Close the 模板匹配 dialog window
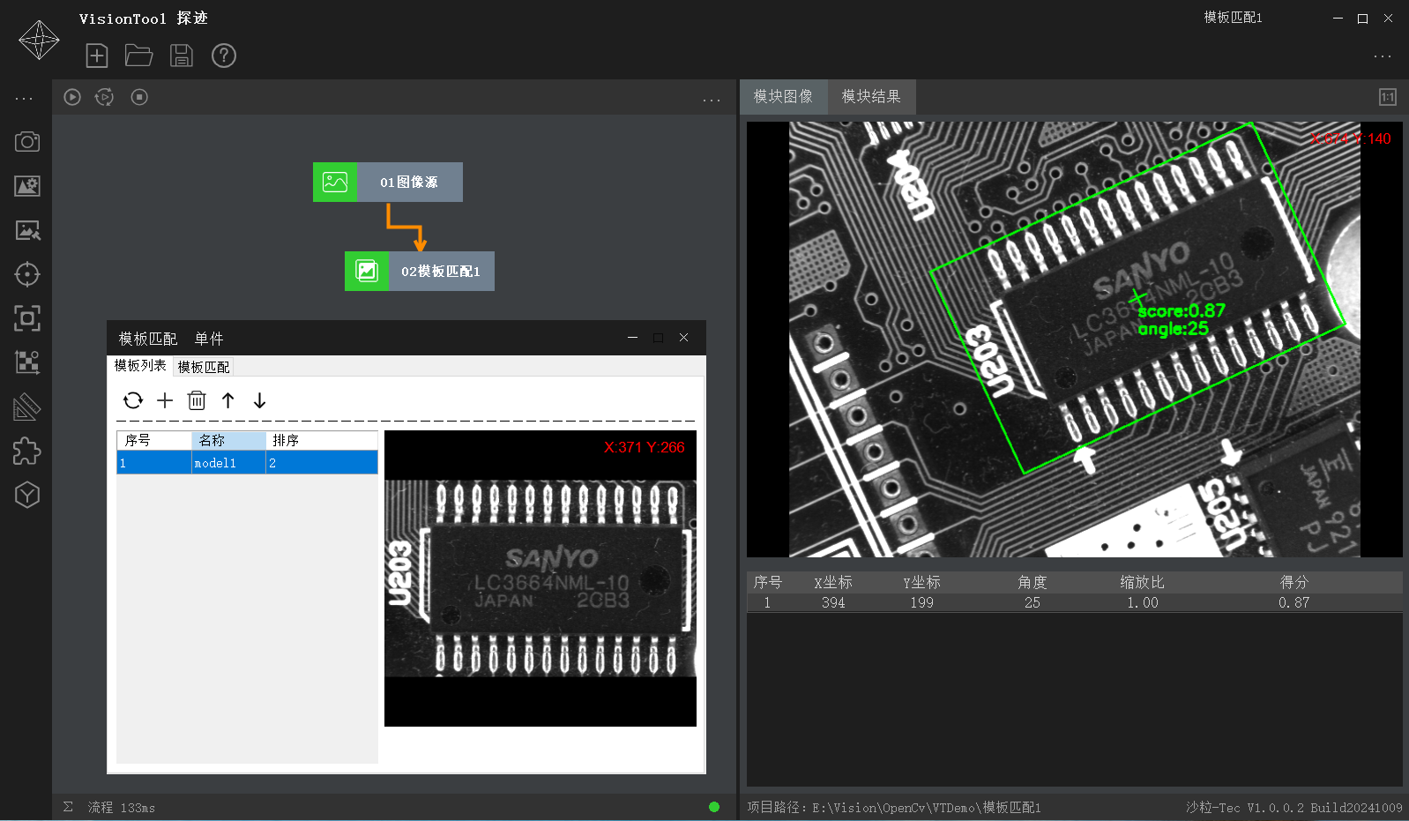Image resolution: width=1409 pixels, height=821 pixels. [x=683, y=338]
